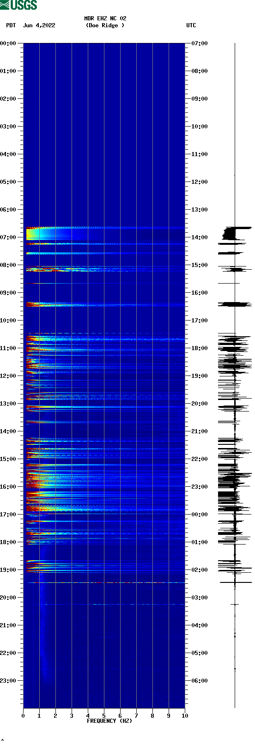Screen dimensions: 255x745
Task: Click the 14:00 UTC time label
Action: (x=200, y=237)
